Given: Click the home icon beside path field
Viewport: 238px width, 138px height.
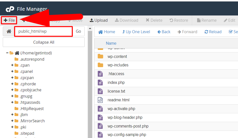Looking at the screenshot, I should click(x=9, y=31).
